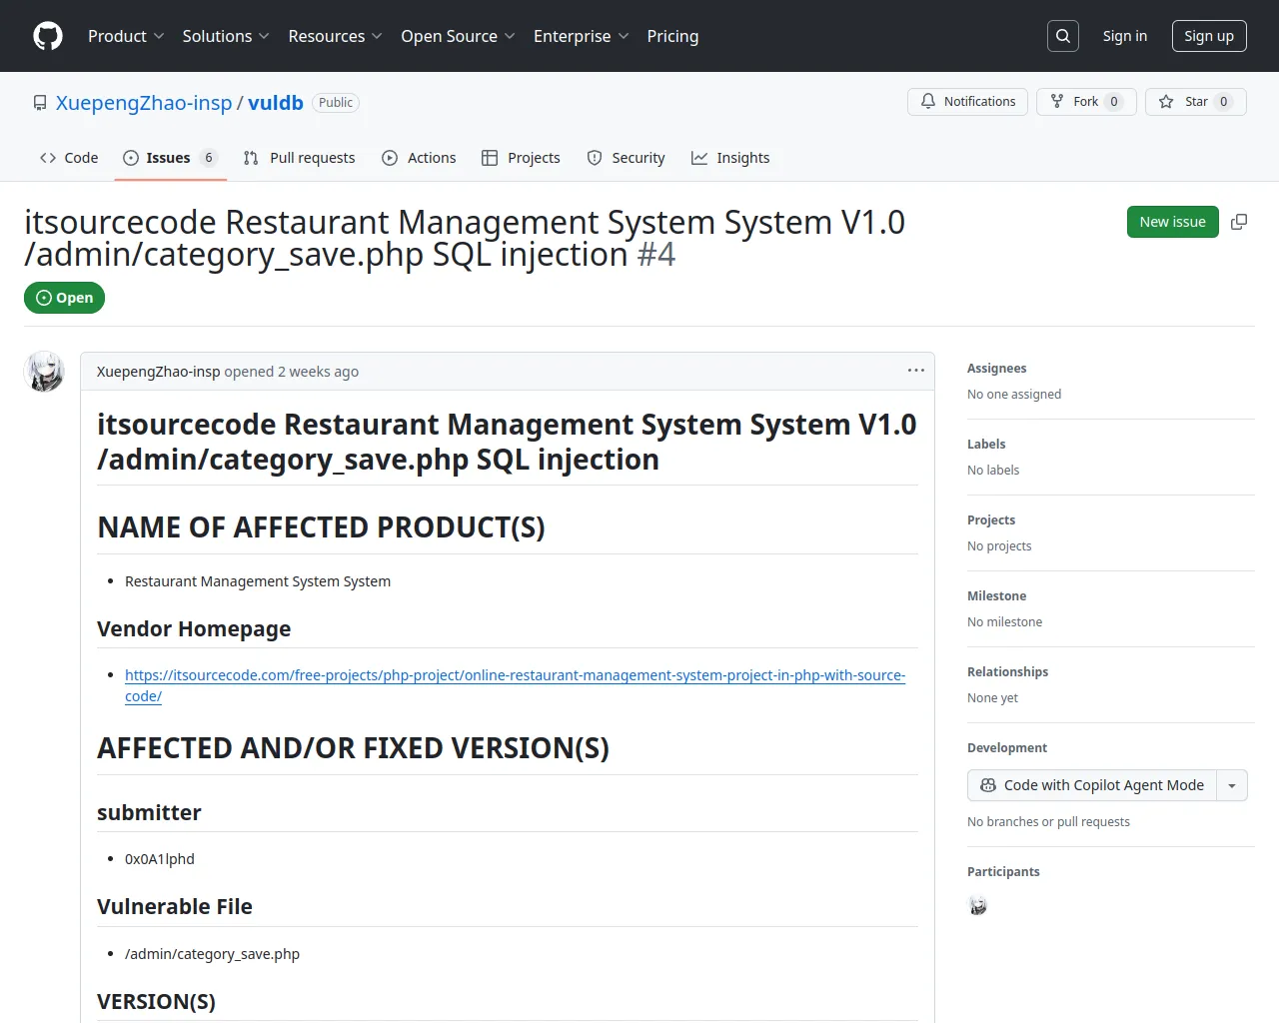Expand the Solutions menu

(226, 36)
